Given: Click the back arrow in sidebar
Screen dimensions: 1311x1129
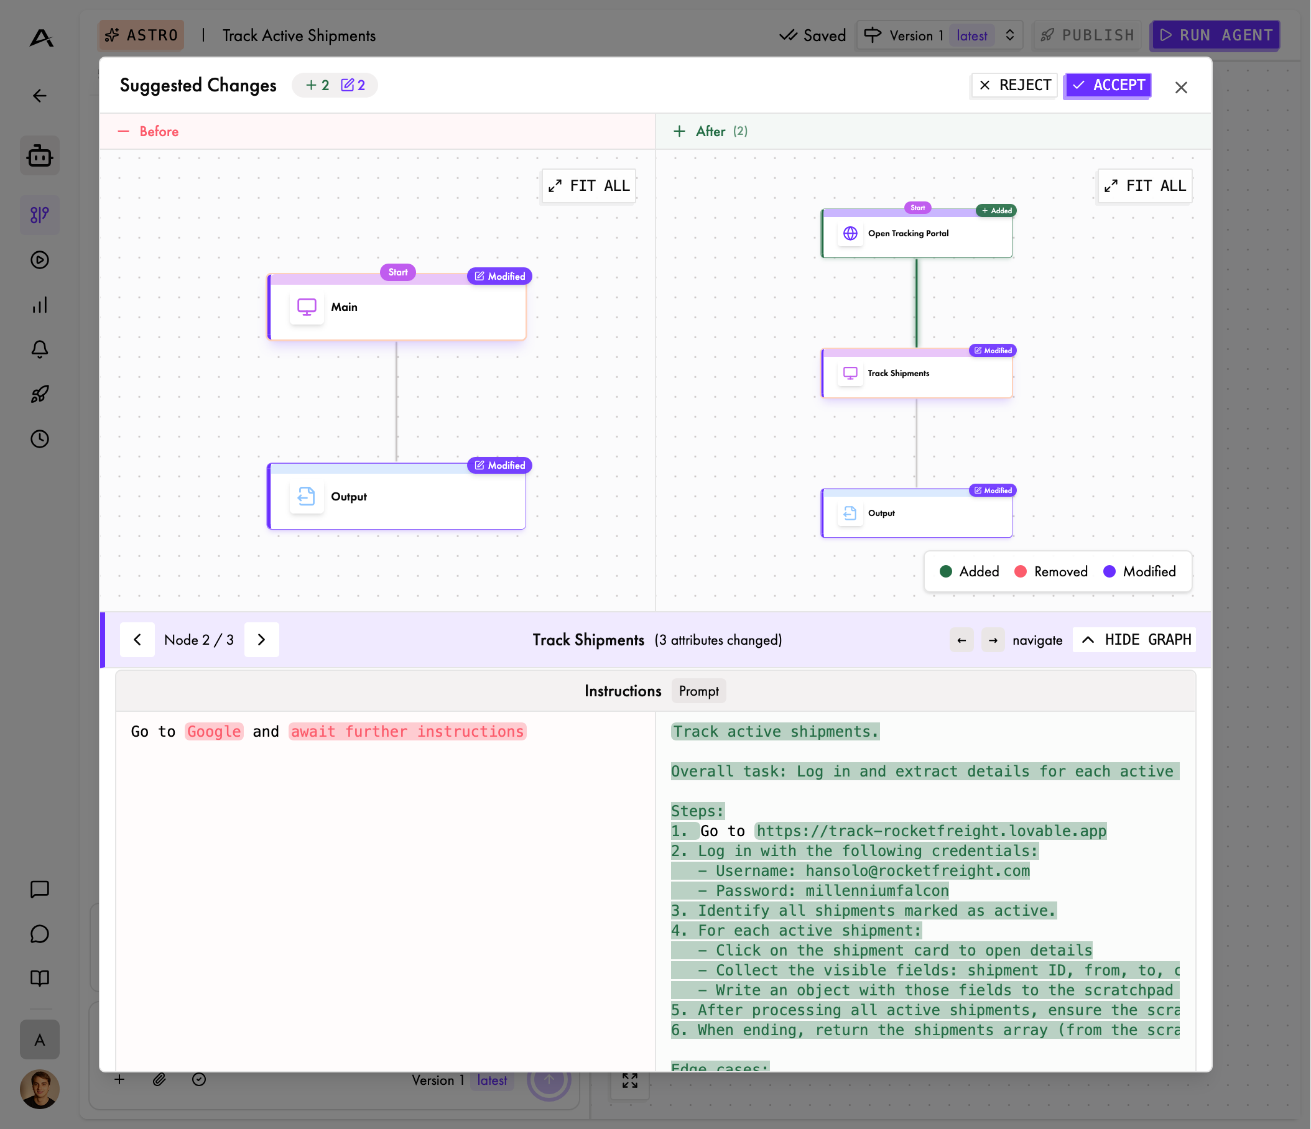Looking at the screenshot, I should (x=39, y=96).
